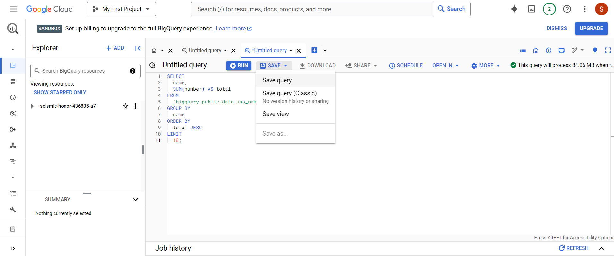
Task: Switch to the first Untitled query tab
Action: coord(205,50)
